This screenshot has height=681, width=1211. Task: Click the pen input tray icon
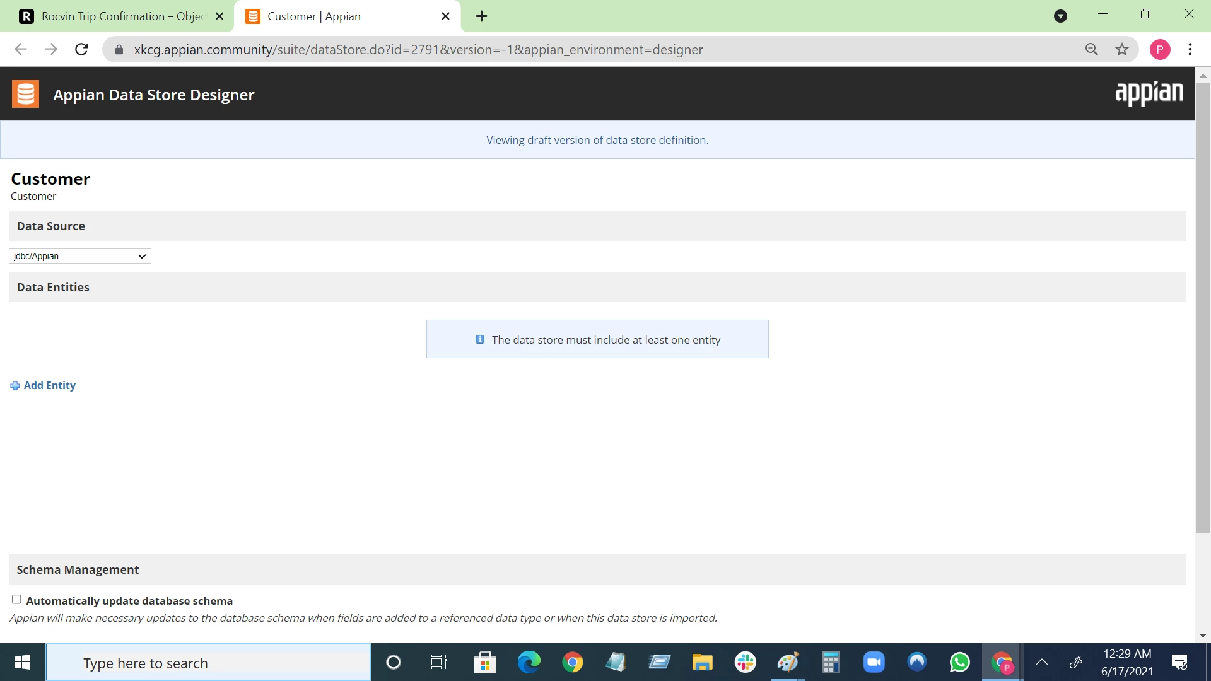pos(1076,662)
